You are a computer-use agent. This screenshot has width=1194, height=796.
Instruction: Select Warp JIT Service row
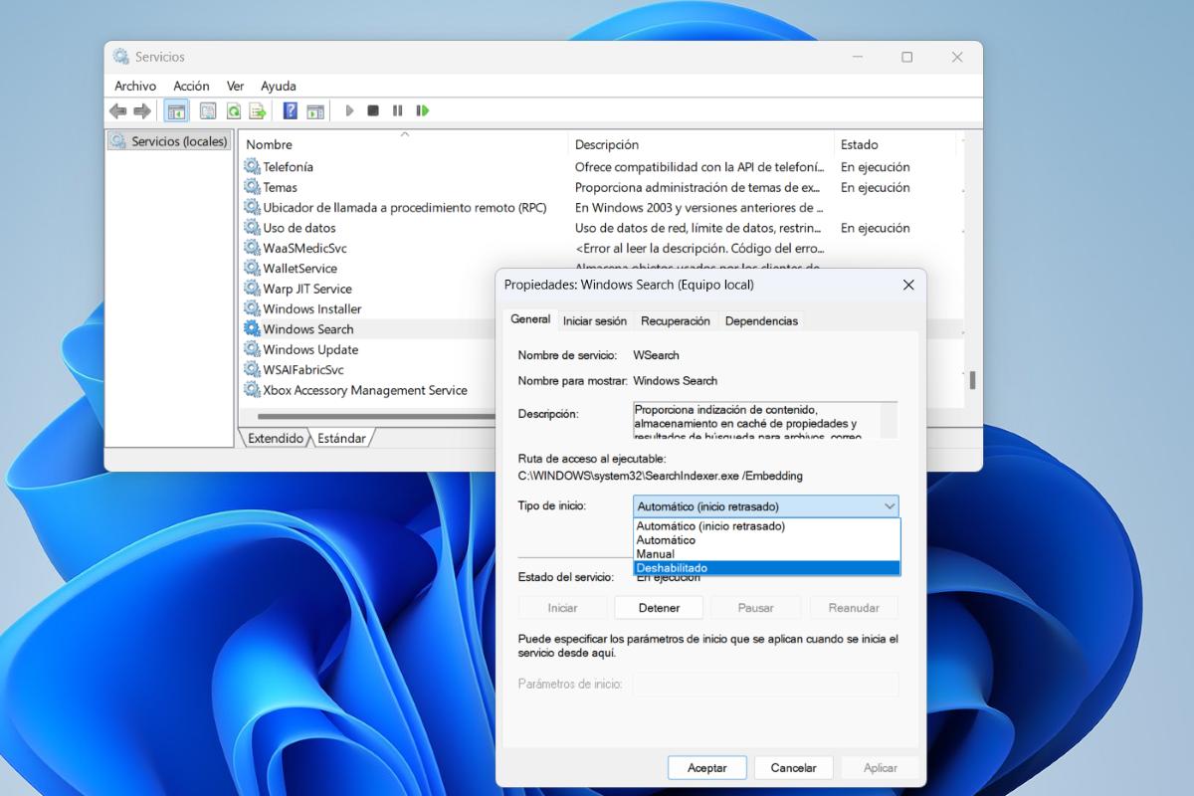[x=368, y=289]
